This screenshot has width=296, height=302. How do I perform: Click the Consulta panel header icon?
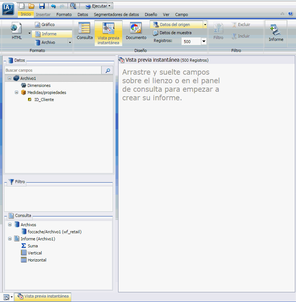11,215
